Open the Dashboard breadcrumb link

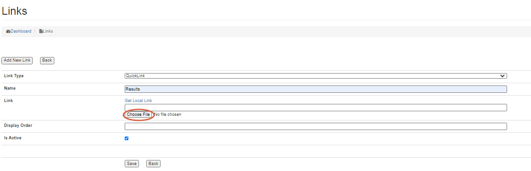point(21,31)
